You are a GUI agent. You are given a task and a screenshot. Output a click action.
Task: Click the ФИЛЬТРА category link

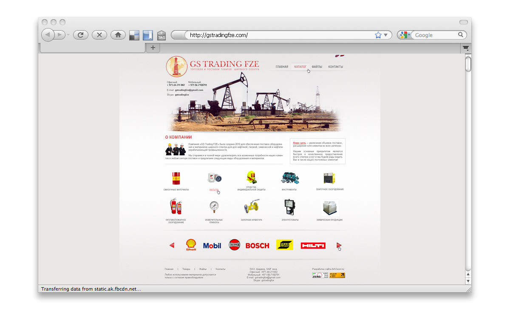click(214, 190)
